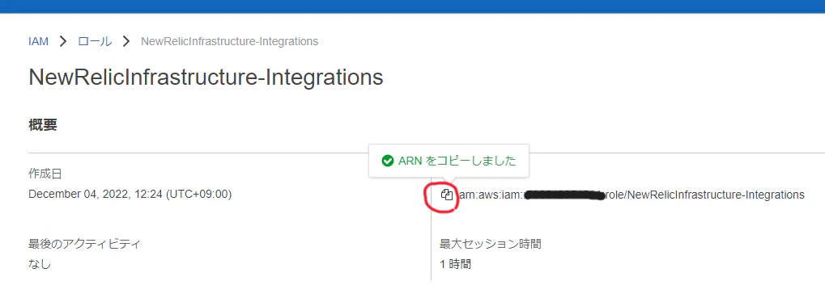Click the なし activity value
The image size is (825, 306).
click(40, 264)
